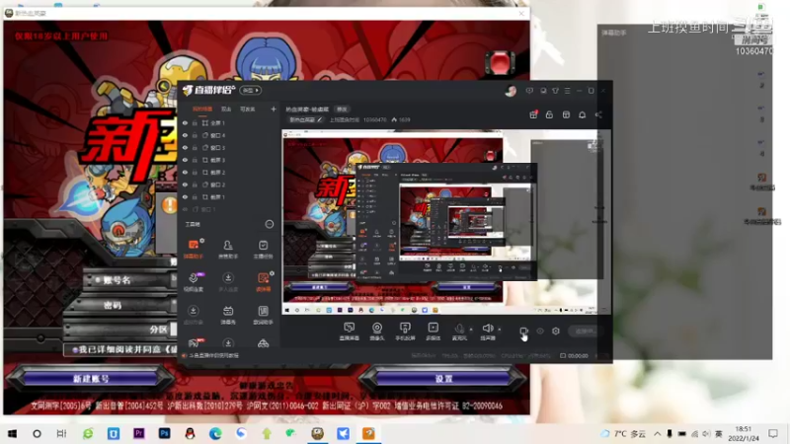Screen dimensions: 790x444
Task: Hide the 全屏 1 source via its eye icon
Action: click(185, 122)
